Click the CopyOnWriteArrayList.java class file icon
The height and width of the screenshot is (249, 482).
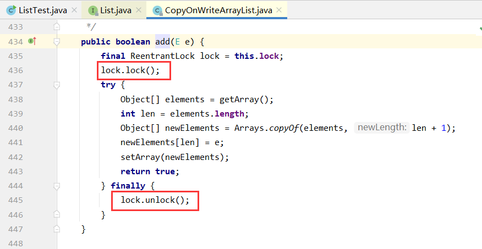click(x=158, y=10)
